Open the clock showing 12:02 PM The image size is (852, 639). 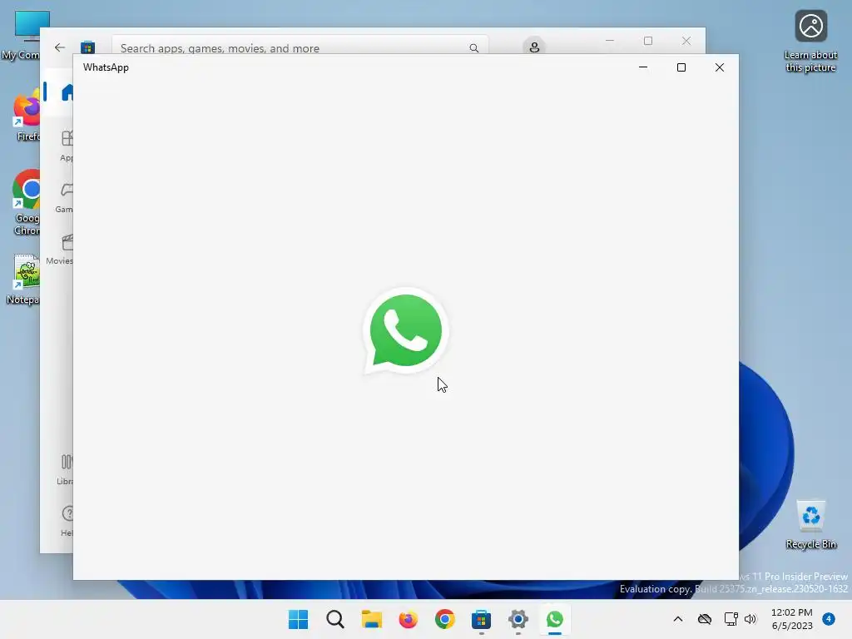pyautogui.click(x=792, y=619)
